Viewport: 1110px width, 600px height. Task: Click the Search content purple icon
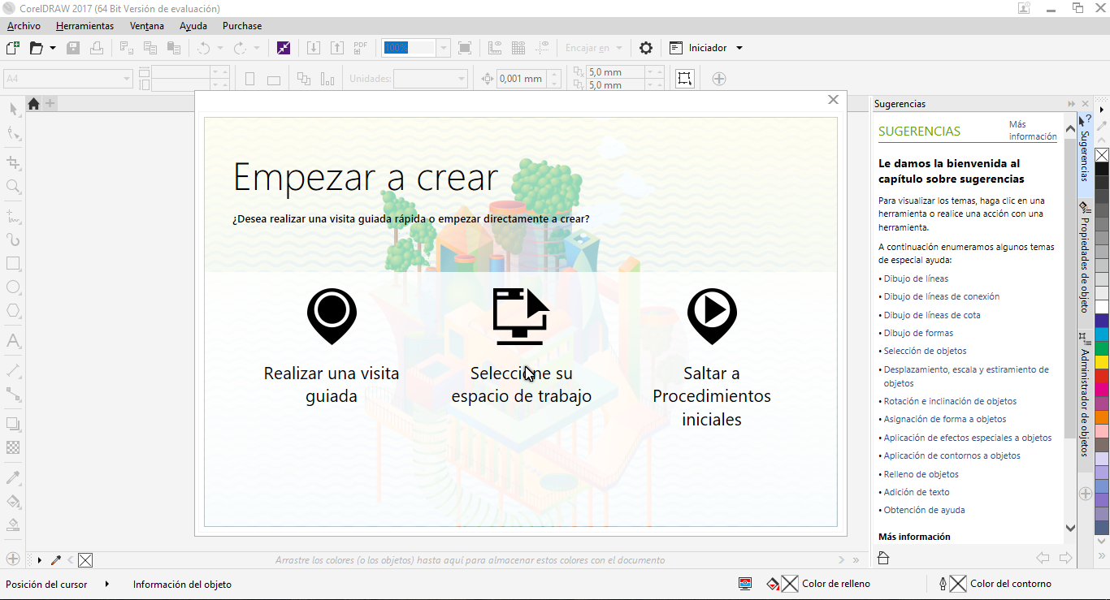click(x=283, y=48)
